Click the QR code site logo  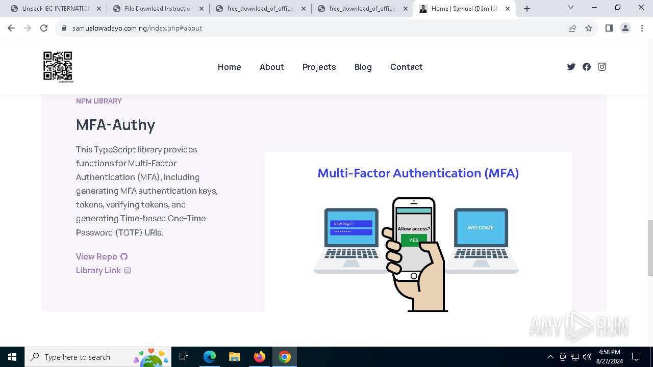point(58,67)
